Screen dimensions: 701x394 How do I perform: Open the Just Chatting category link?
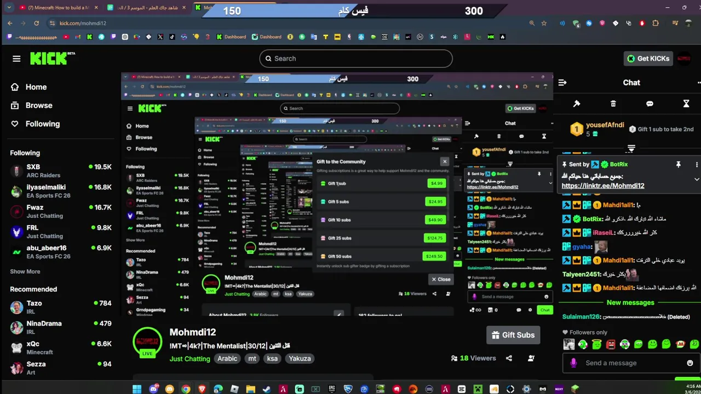pos(189,358)
